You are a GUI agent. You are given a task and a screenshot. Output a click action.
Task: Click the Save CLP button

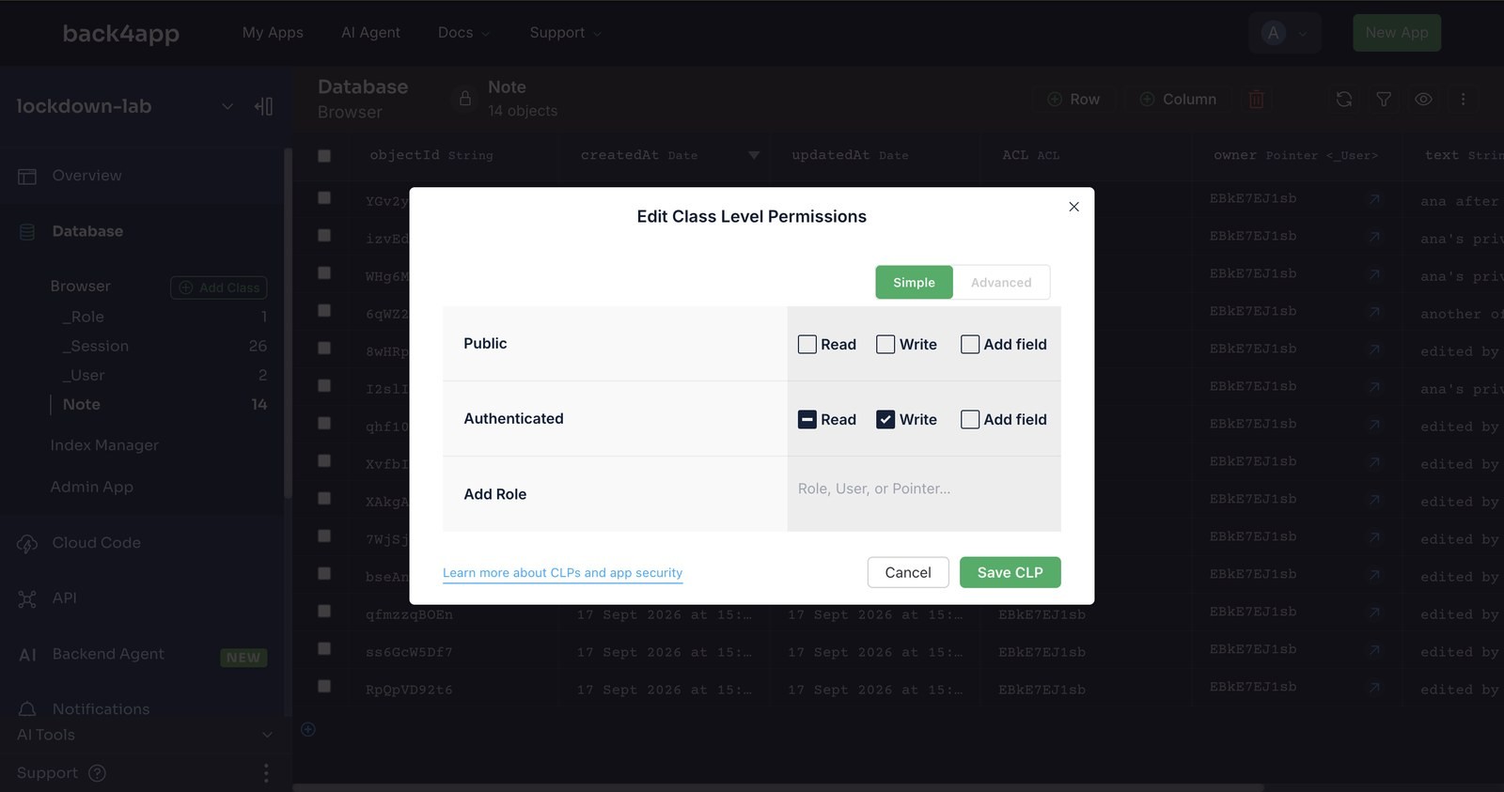tap(1010, 573)
